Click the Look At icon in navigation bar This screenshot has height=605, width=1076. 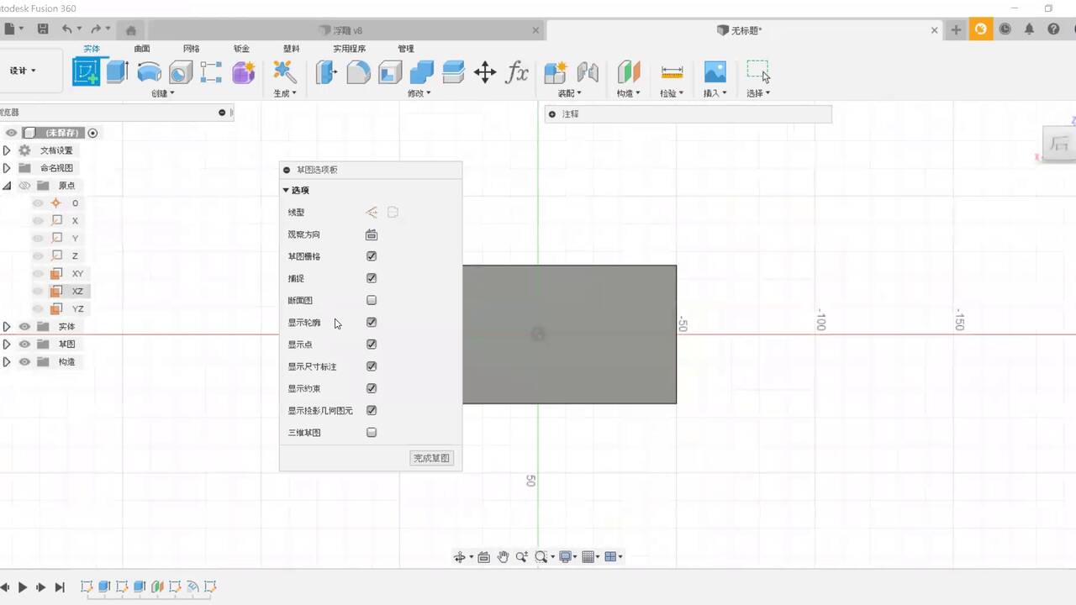pyautogui.click(x=484, y=556)
